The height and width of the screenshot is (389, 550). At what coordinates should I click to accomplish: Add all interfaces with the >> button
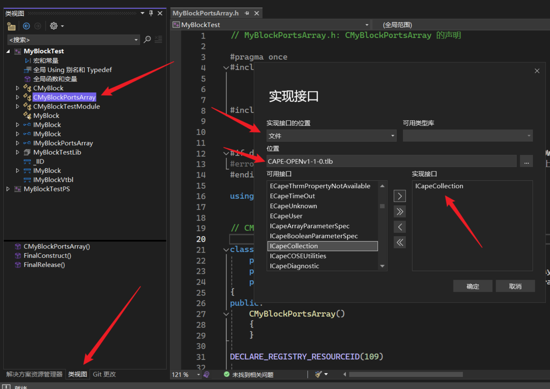[x=399, y=212]
